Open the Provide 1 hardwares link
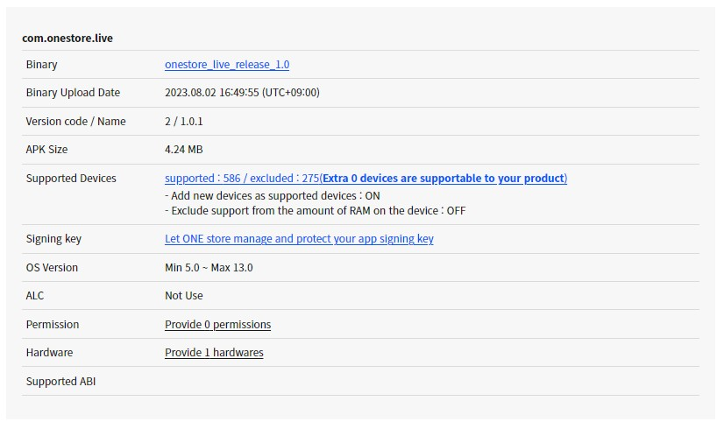The height and width of the screenshot is (429, 724). (x=214, y=353)
